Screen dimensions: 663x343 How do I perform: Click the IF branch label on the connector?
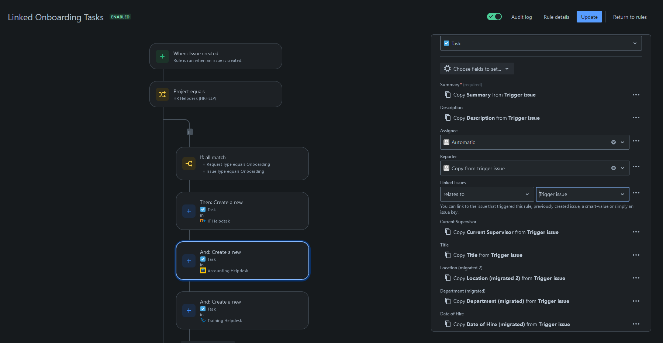point(190,132)
